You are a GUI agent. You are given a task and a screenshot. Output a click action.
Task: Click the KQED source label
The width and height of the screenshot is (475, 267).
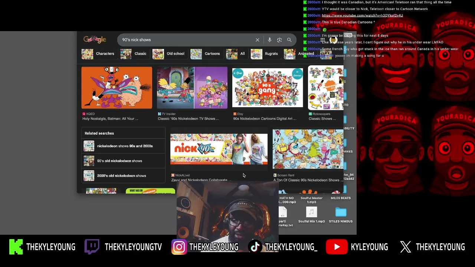[89, 114]
